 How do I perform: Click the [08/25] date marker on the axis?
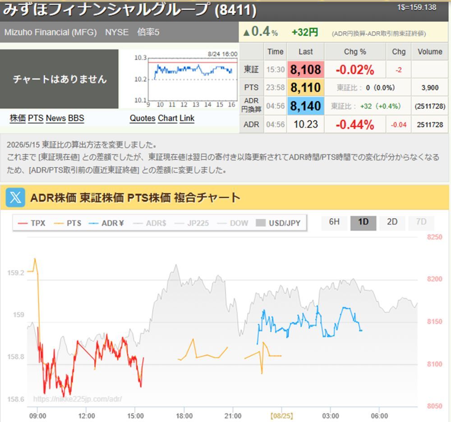click(x=281, y=416)
